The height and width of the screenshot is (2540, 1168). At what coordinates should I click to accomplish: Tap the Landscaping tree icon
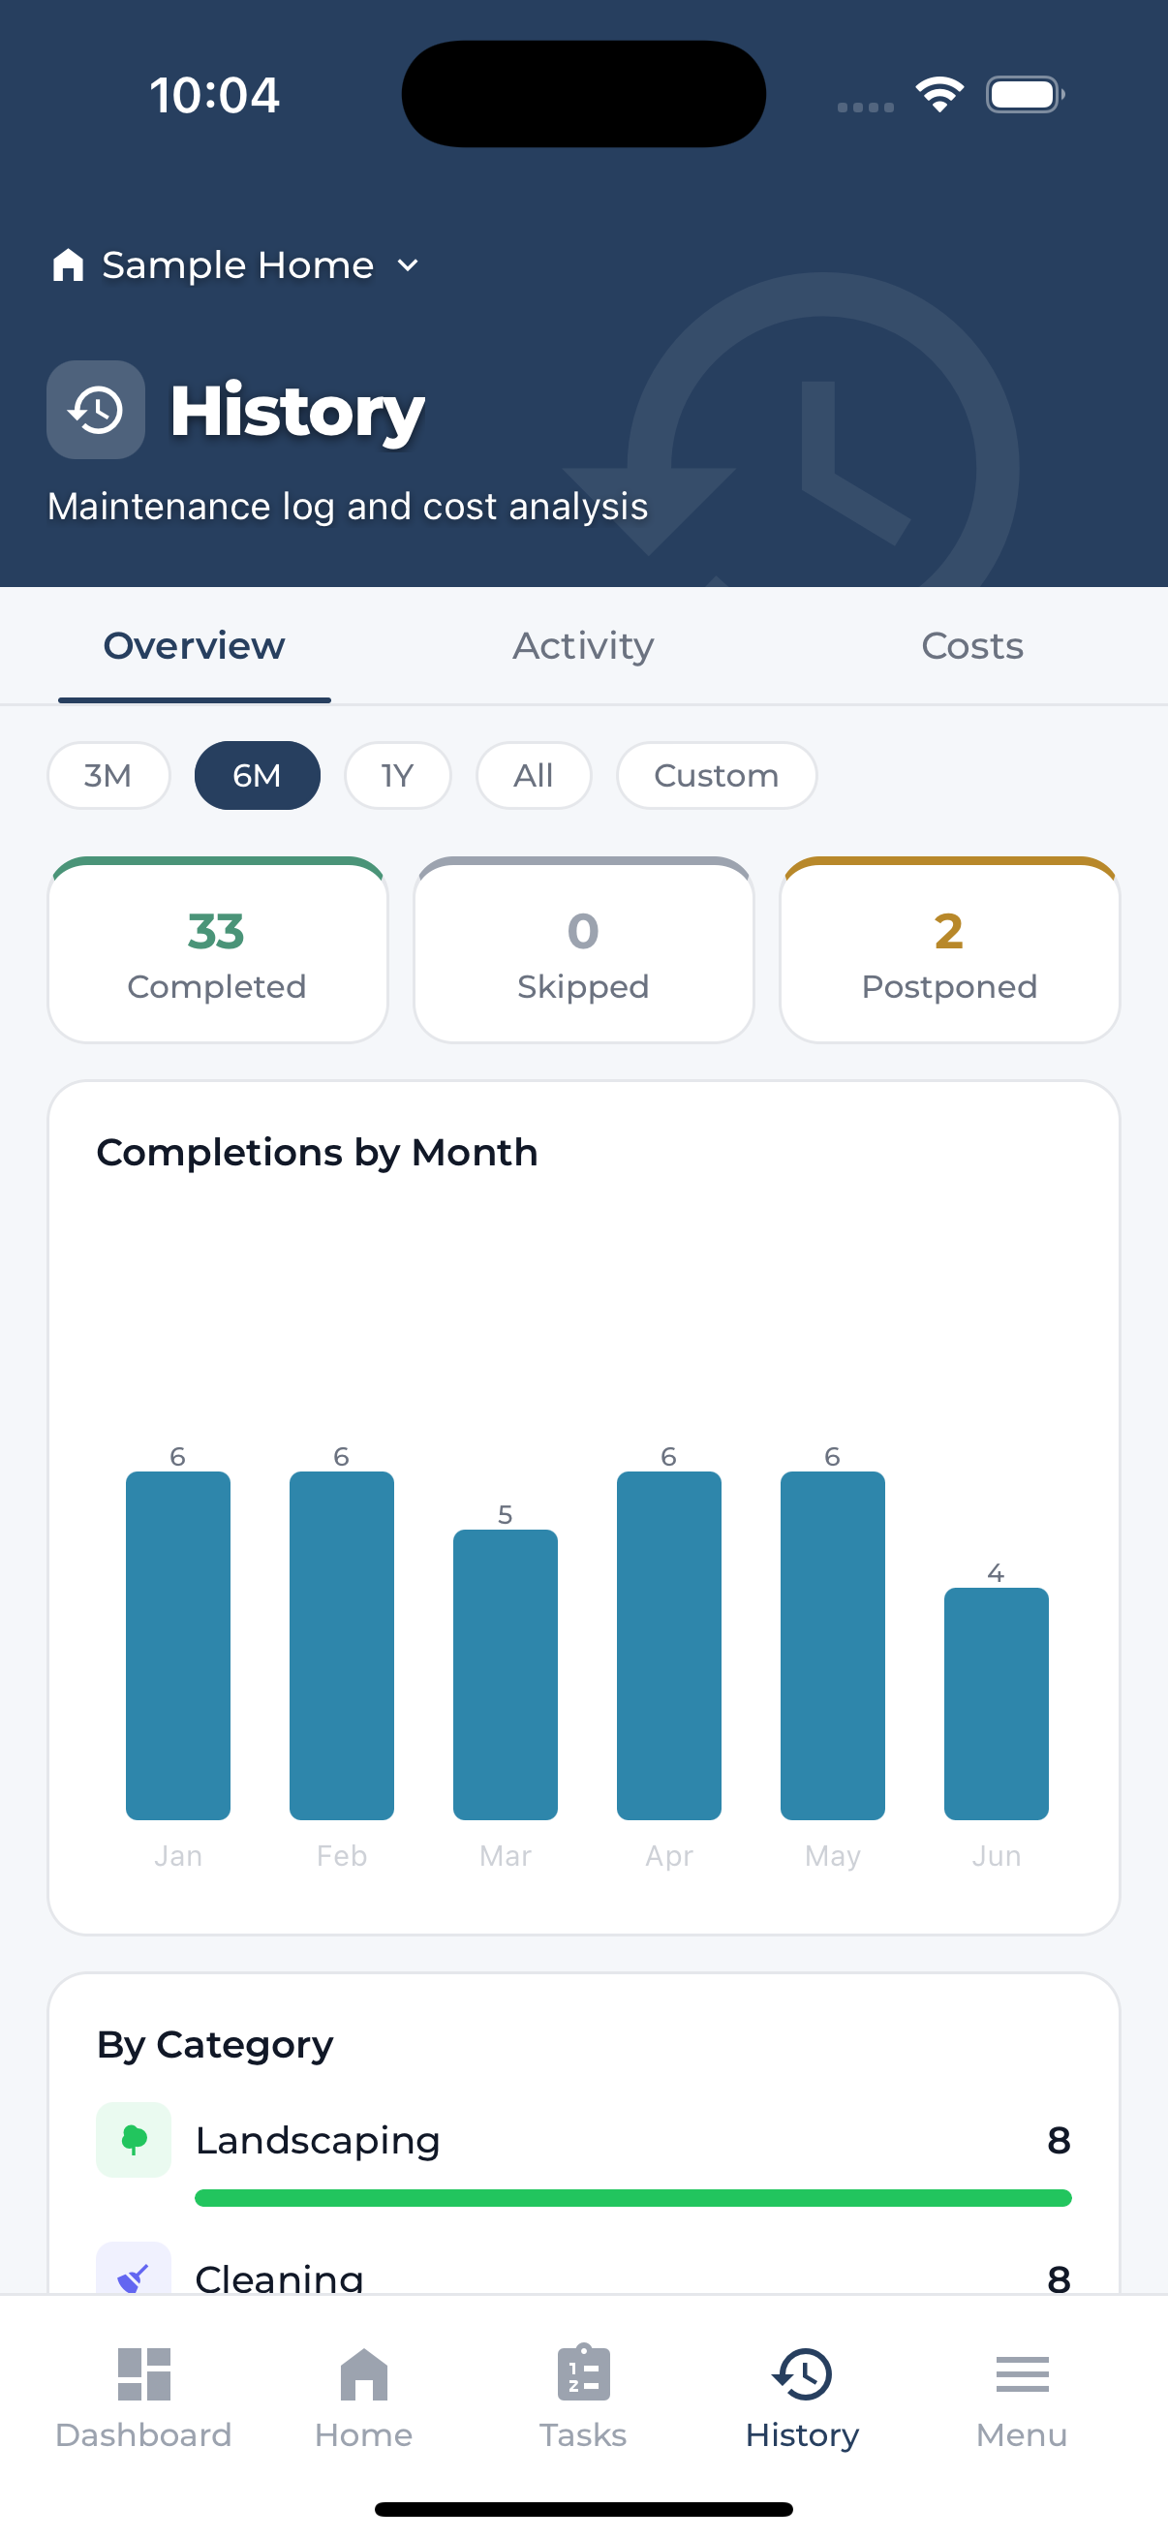[133, 2140]
